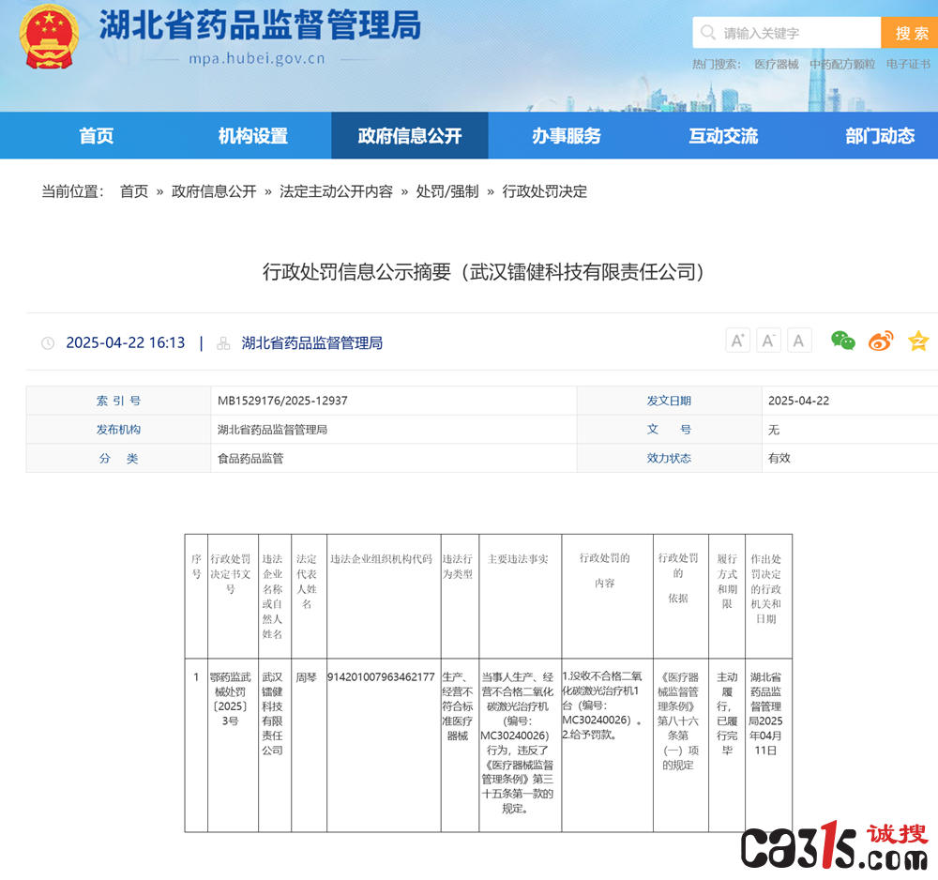938x880 pixels.
Task: Click the 效力状态 label cell
Action: coord(669,458)
